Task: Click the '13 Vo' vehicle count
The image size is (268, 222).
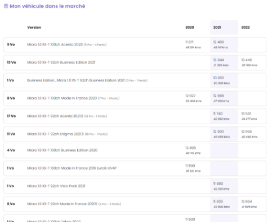Action: pos(11,62)
